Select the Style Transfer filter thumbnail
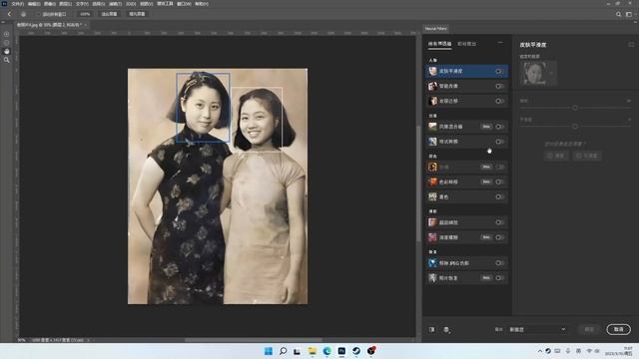 pos(432,142)
